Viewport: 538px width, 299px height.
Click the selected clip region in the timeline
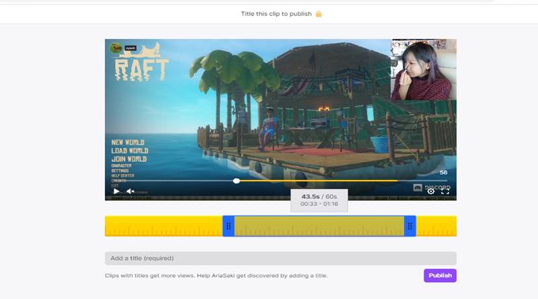[319, 226]
